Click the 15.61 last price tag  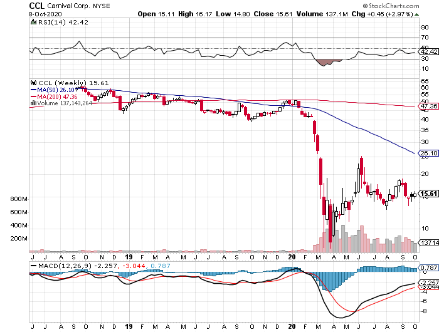[x=428, y=194]
